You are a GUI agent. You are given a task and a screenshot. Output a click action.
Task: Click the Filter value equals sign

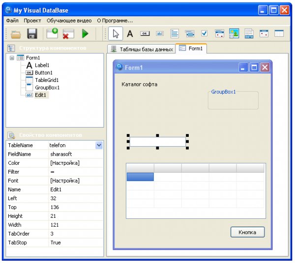pos(53,172)
